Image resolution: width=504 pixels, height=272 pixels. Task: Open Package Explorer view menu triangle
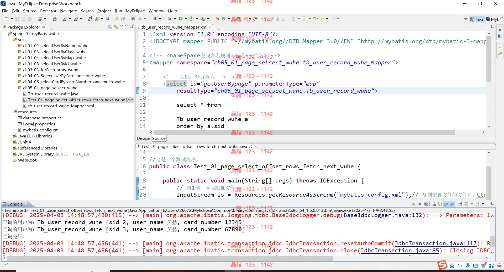coord(121,26)
